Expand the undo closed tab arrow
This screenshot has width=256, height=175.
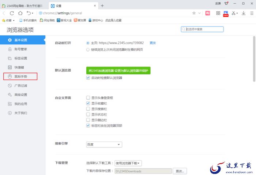pos(33,13)
